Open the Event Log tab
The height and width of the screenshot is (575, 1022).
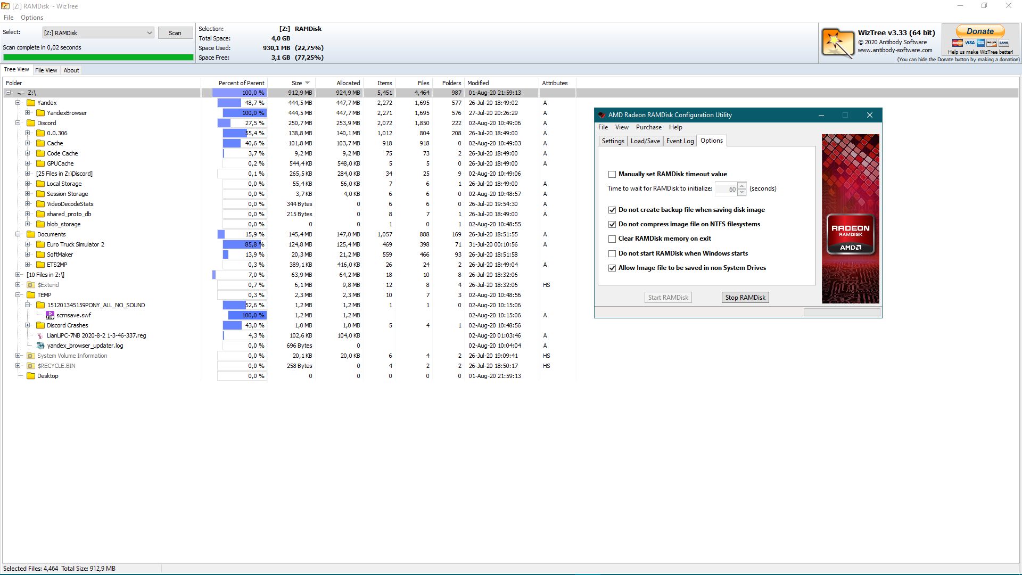tap(680, 141)
